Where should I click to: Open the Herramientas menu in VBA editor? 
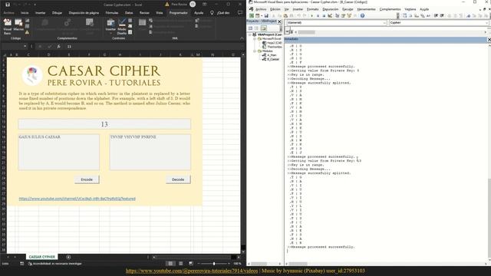pos(367,9)
